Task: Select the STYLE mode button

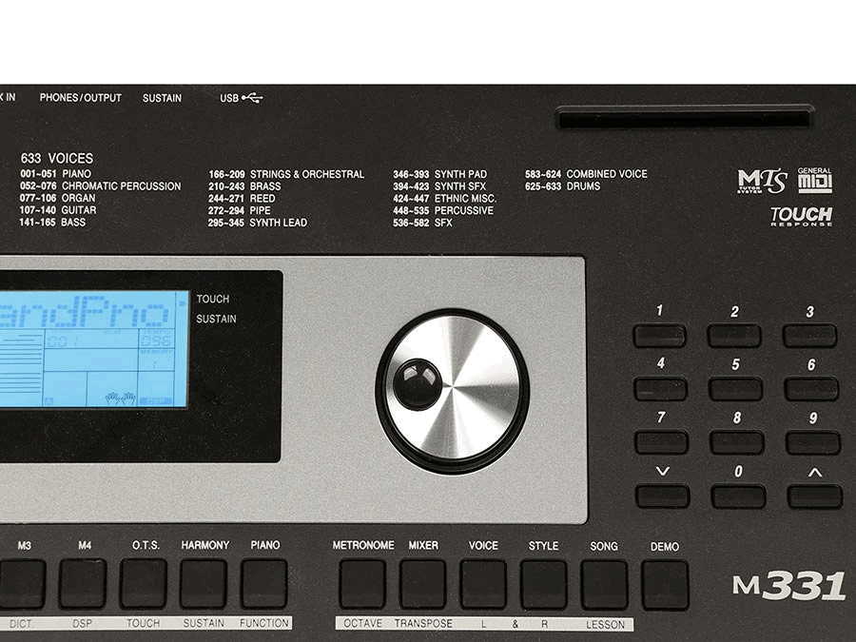Action: coord(544,584)
